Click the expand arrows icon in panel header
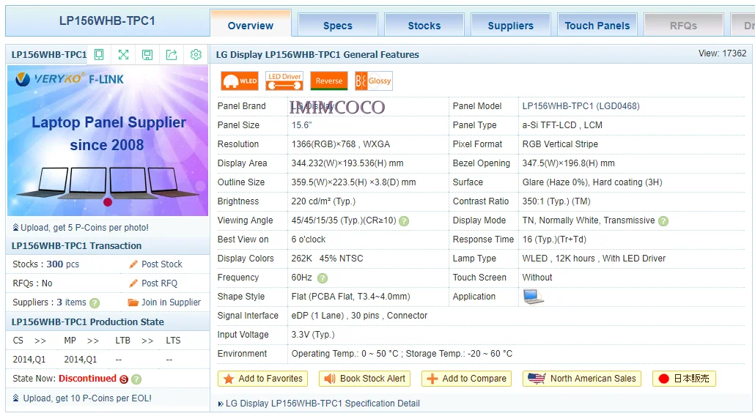This screenshot has width=755, height=416. click(x=123, y=55)
